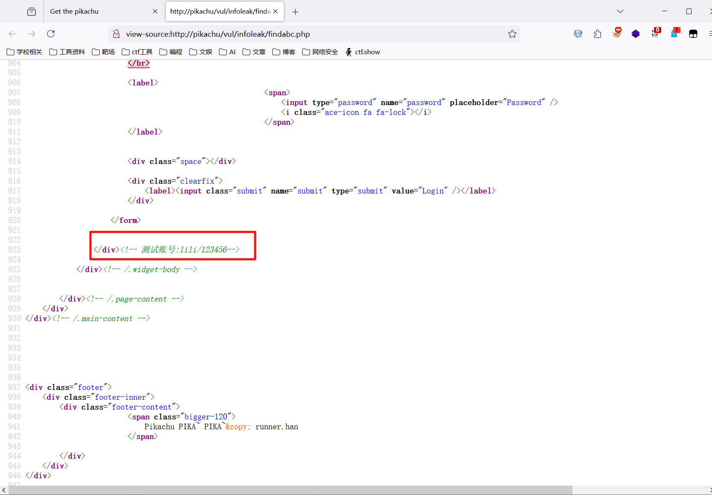The width and height of the screenshot is (712, 495).
Task: Click the not-secure site info icon
Action: (116, 34)
